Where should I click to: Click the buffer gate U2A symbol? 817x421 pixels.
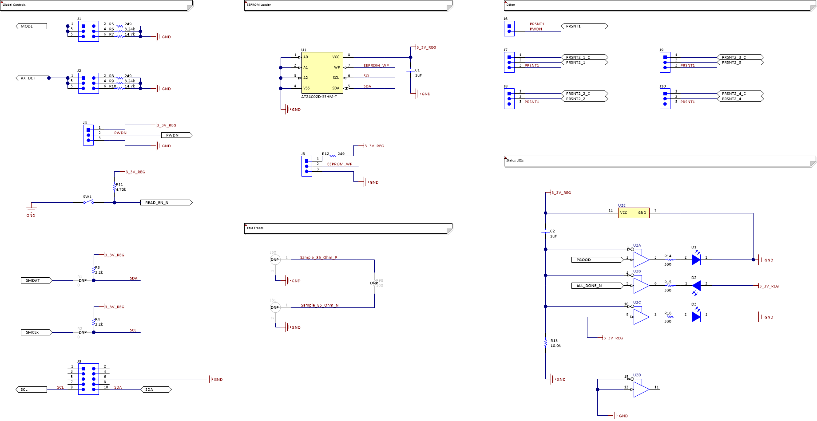click(638, 259)
